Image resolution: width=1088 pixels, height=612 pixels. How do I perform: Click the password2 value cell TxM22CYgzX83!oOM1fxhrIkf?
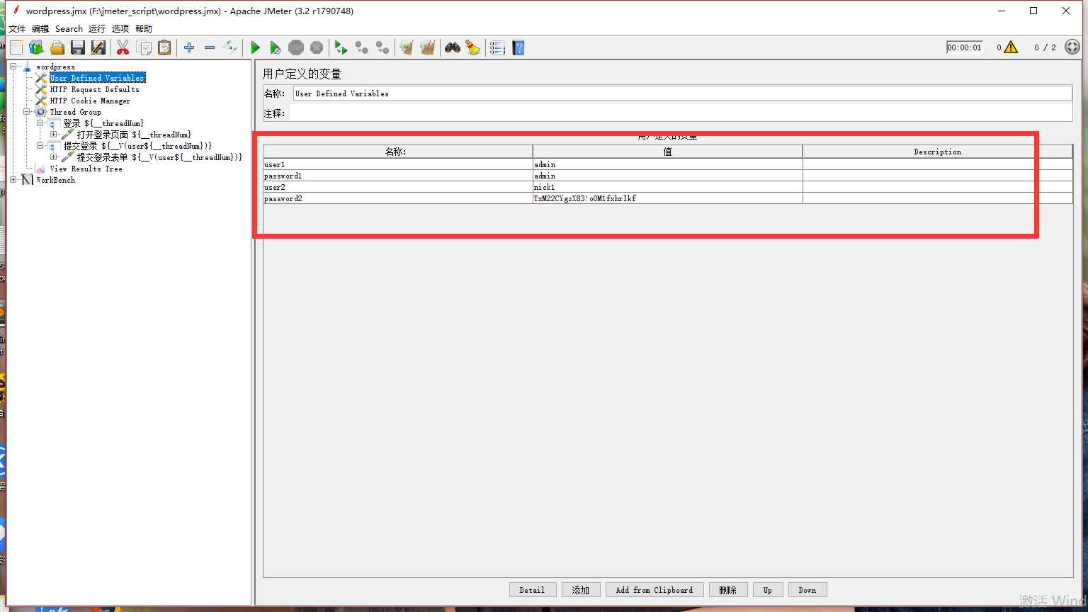(667, 198)
